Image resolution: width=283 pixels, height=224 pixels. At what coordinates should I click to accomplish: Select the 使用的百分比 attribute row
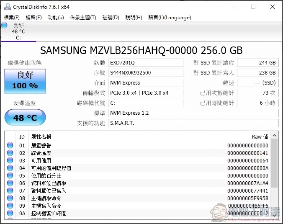138,175
